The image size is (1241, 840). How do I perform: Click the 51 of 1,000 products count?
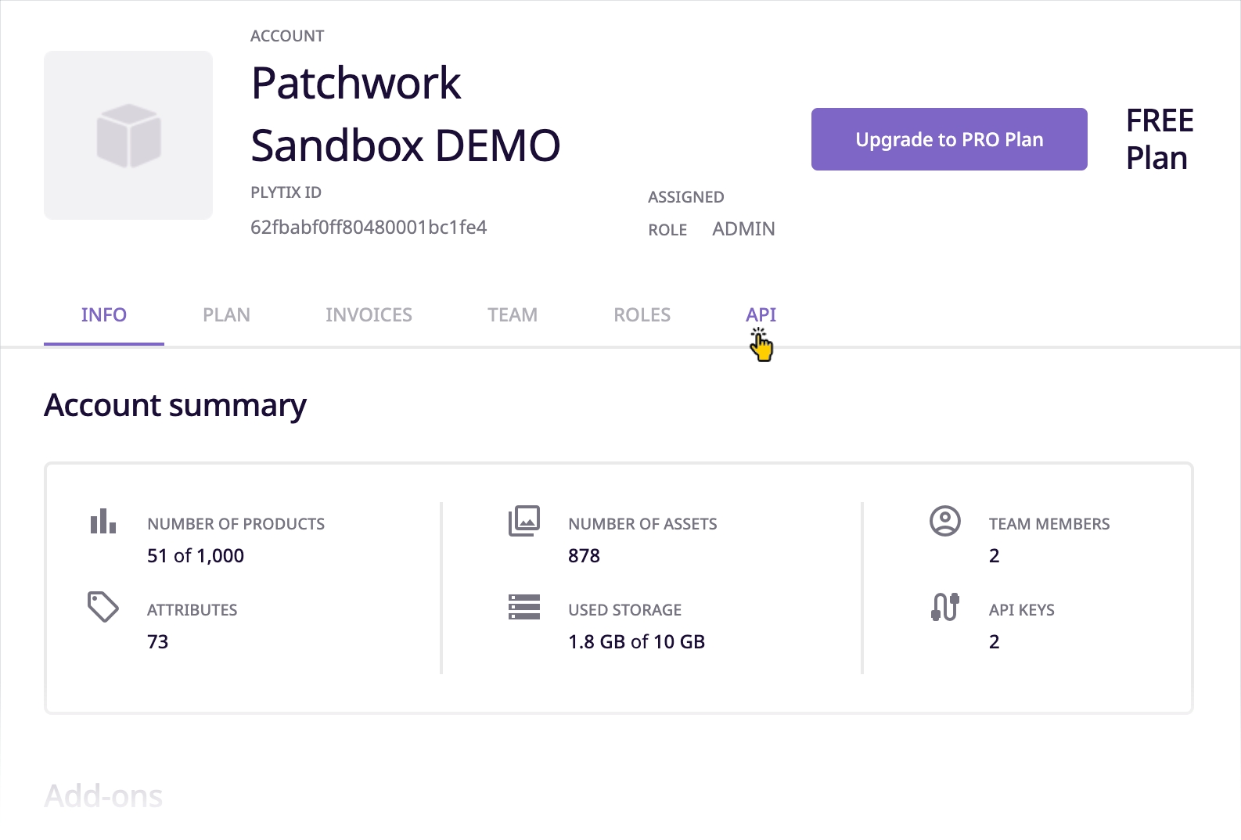tap(196, 556)
